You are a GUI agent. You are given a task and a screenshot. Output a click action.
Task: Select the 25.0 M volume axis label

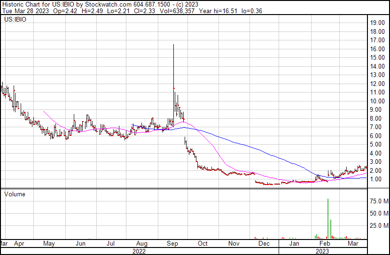click(x=379, y=226)
